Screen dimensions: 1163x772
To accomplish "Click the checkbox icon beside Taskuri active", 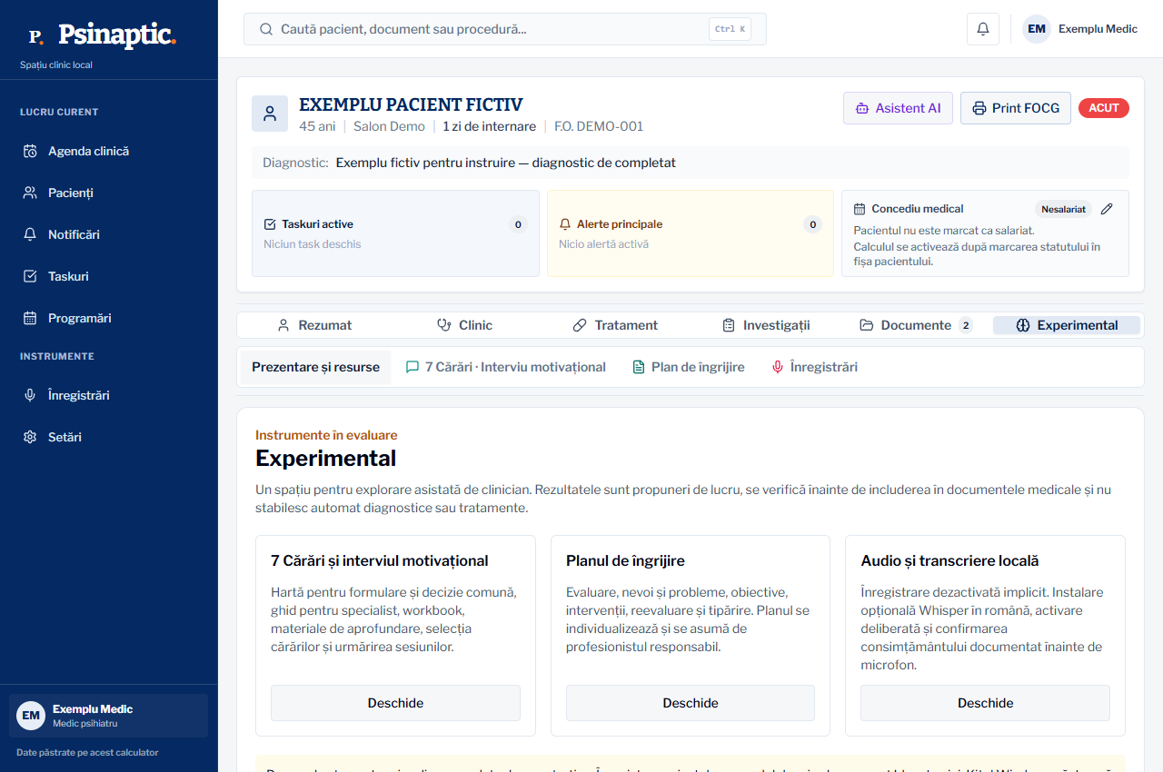I will 270,224.
